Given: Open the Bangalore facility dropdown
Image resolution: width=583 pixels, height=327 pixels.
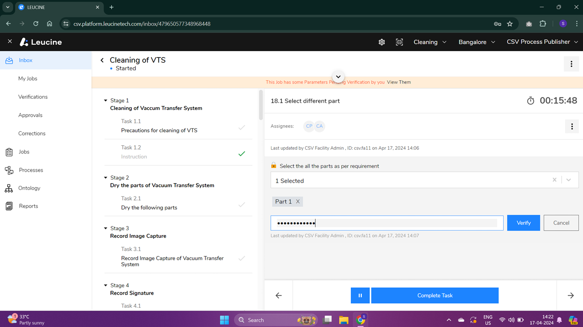Looking at the screenshot, I should pos(477,42).
